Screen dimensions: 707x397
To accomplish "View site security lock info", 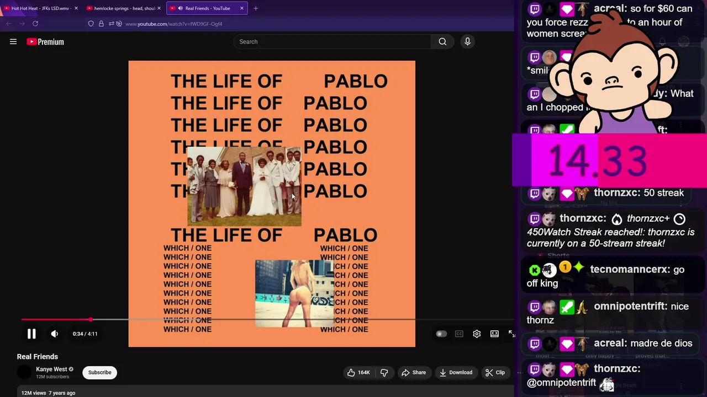I will click(x=101, y=24).
